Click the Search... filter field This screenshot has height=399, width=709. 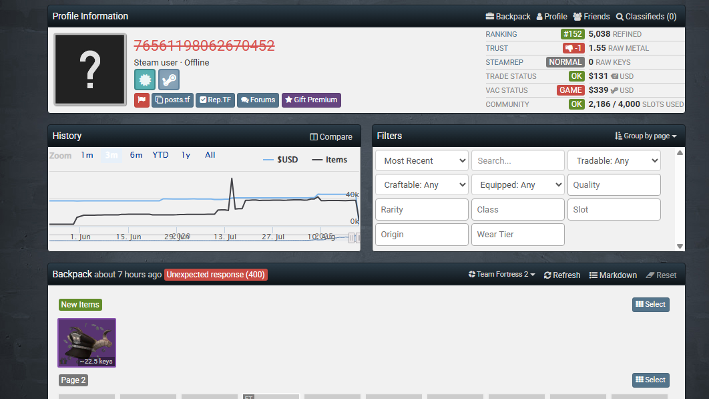[x=518, y=160]
